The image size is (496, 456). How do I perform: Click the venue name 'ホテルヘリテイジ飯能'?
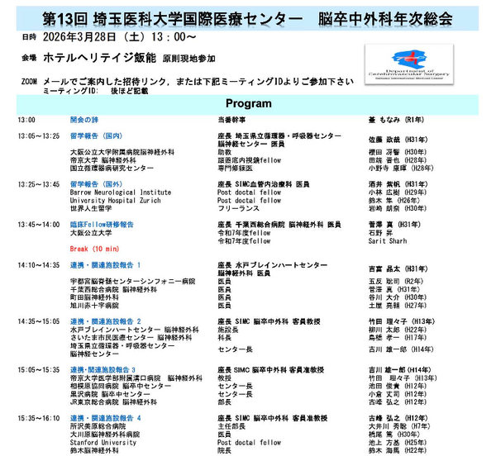pyautogui.click(x=100, y=58)
